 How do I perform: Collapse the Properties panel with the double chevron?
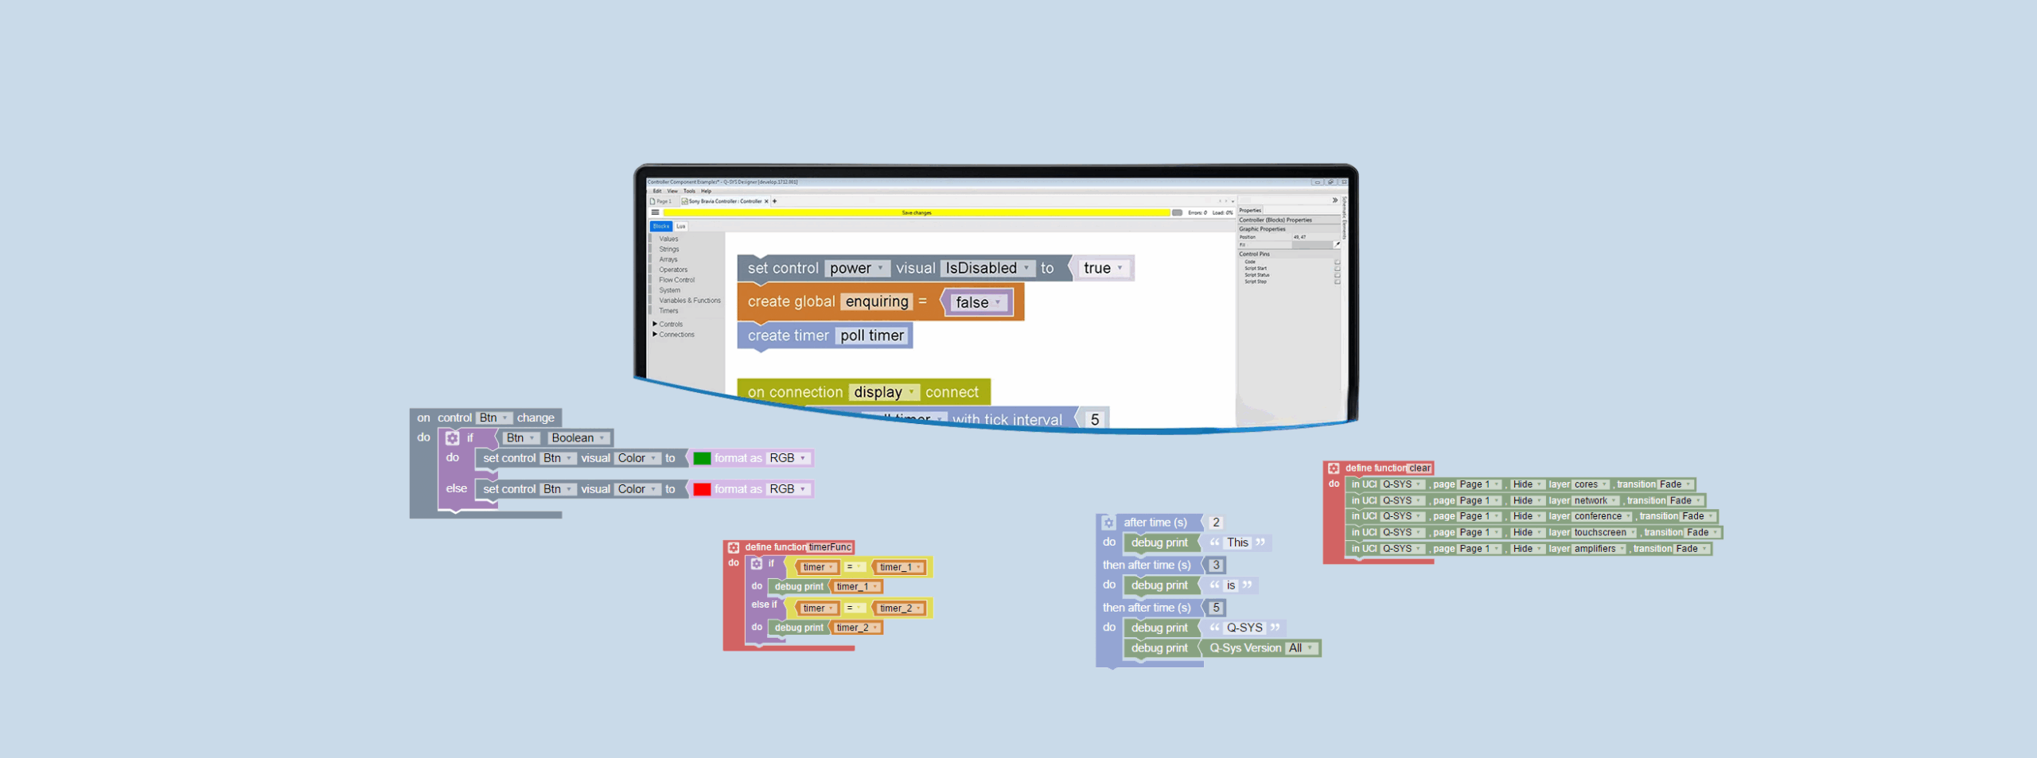1334,200
